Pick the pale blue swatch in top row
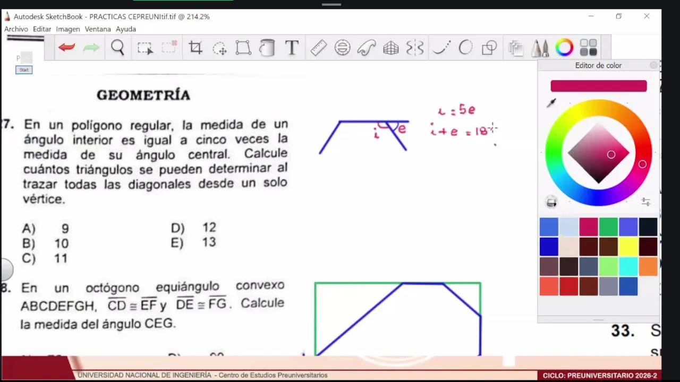The image size is (680, 382). (x=568, y=227)
